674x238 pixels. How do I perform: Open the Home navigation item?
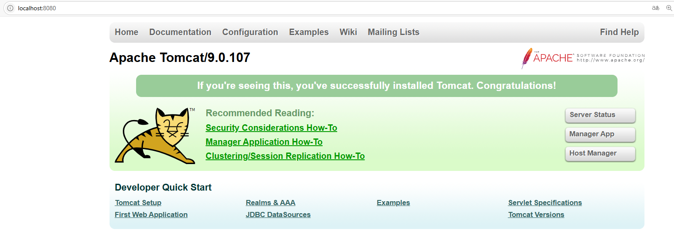[126, 32]
